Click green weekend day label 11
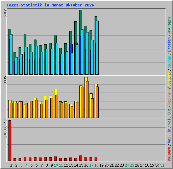The image size is (173, 169). [x=61, y=165]
